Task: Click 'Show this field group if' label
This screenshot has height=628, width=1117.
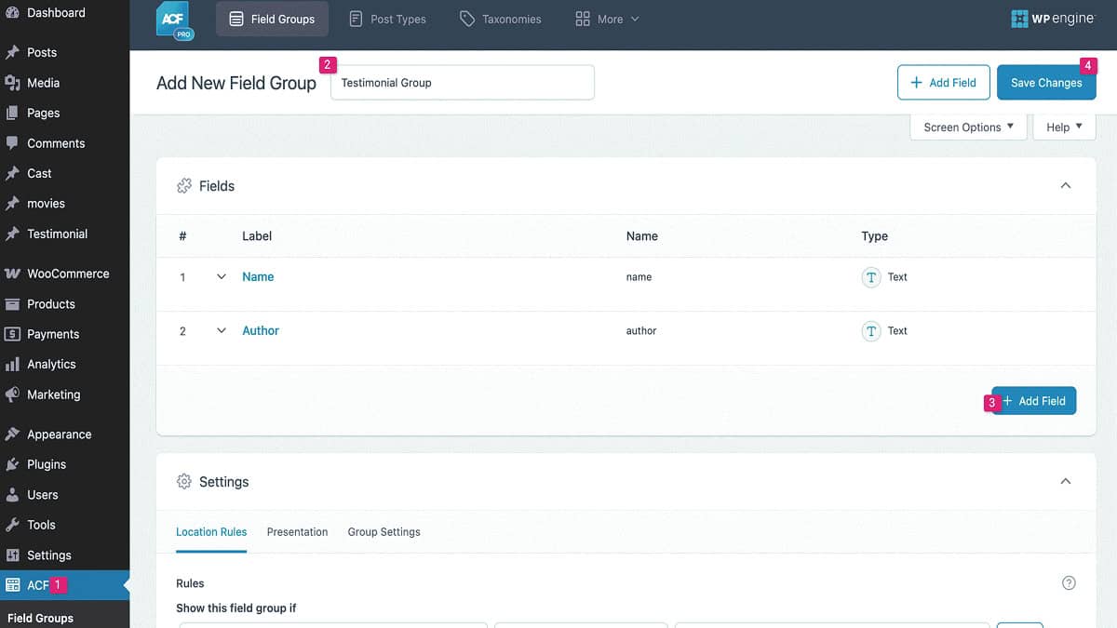Action: click(236, 608)
